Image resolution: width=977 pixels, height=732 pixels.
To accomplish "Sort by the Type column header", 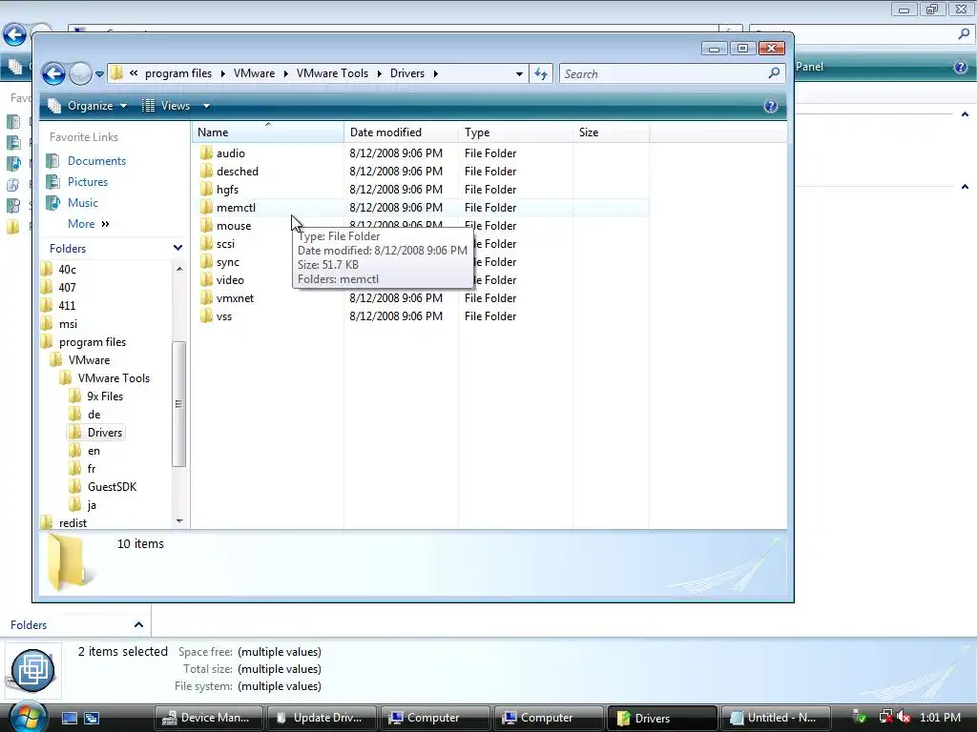I will pyautogui.click(x=515, y=132).
